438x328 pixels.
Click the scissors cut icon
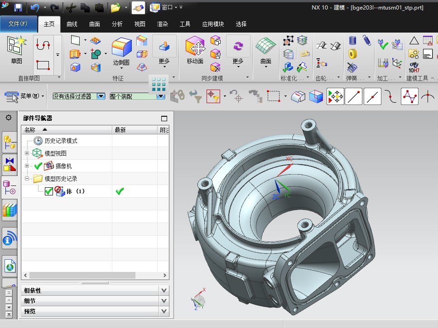coord(71,8)
